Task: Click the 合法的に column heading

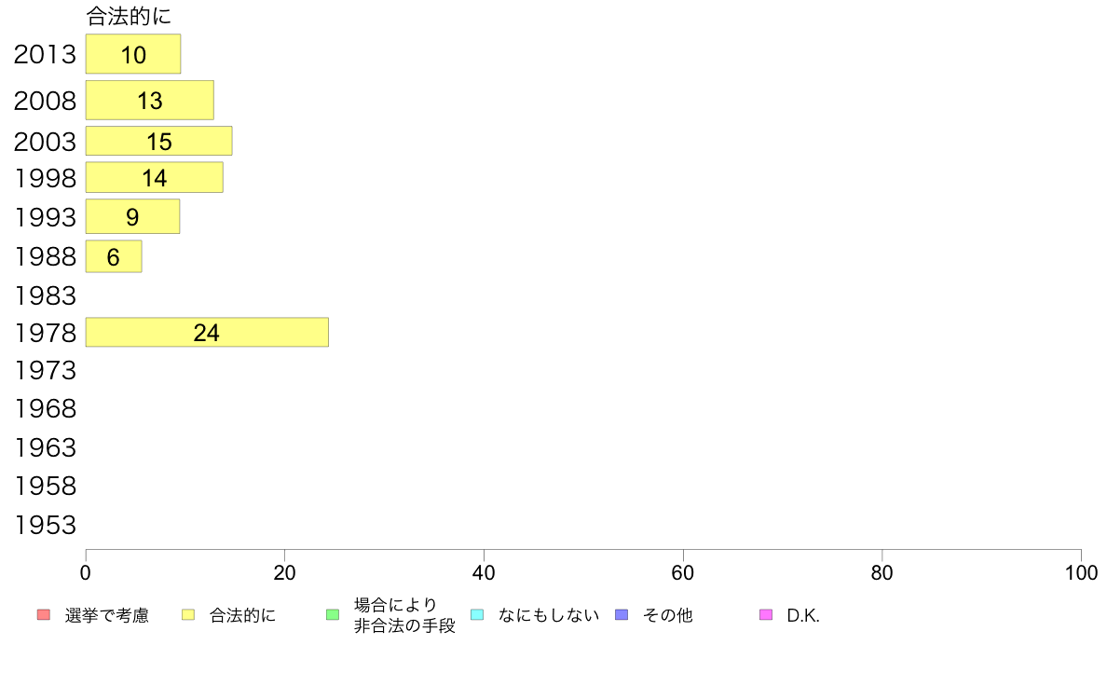Action: click(129, 16)
